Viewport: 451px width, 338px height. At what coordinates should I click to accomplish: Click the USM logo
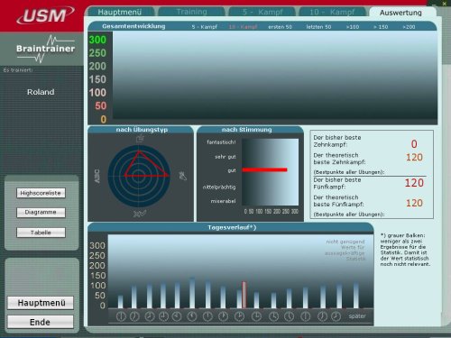[45, 15]
